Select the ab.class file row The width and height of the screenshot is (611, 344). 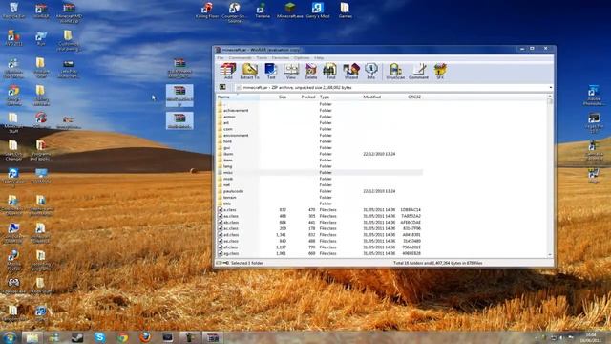pyautogui.click(x=320, y=223)
